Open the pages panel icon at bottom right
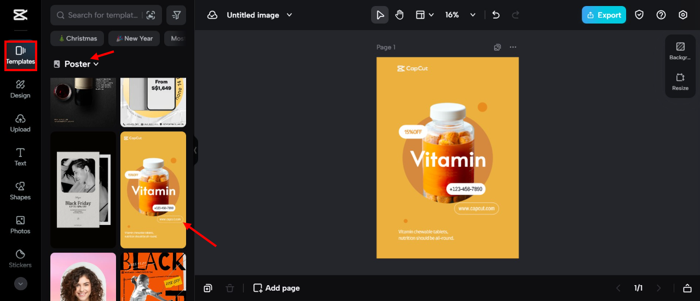 [x=687, y=288]
